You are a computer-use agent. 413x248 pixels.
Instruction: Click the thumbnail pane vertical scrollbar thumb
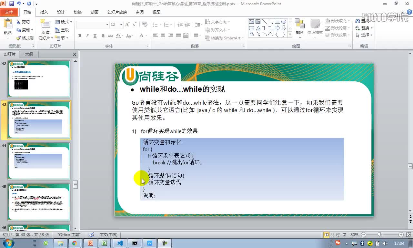tap(75, 184)
